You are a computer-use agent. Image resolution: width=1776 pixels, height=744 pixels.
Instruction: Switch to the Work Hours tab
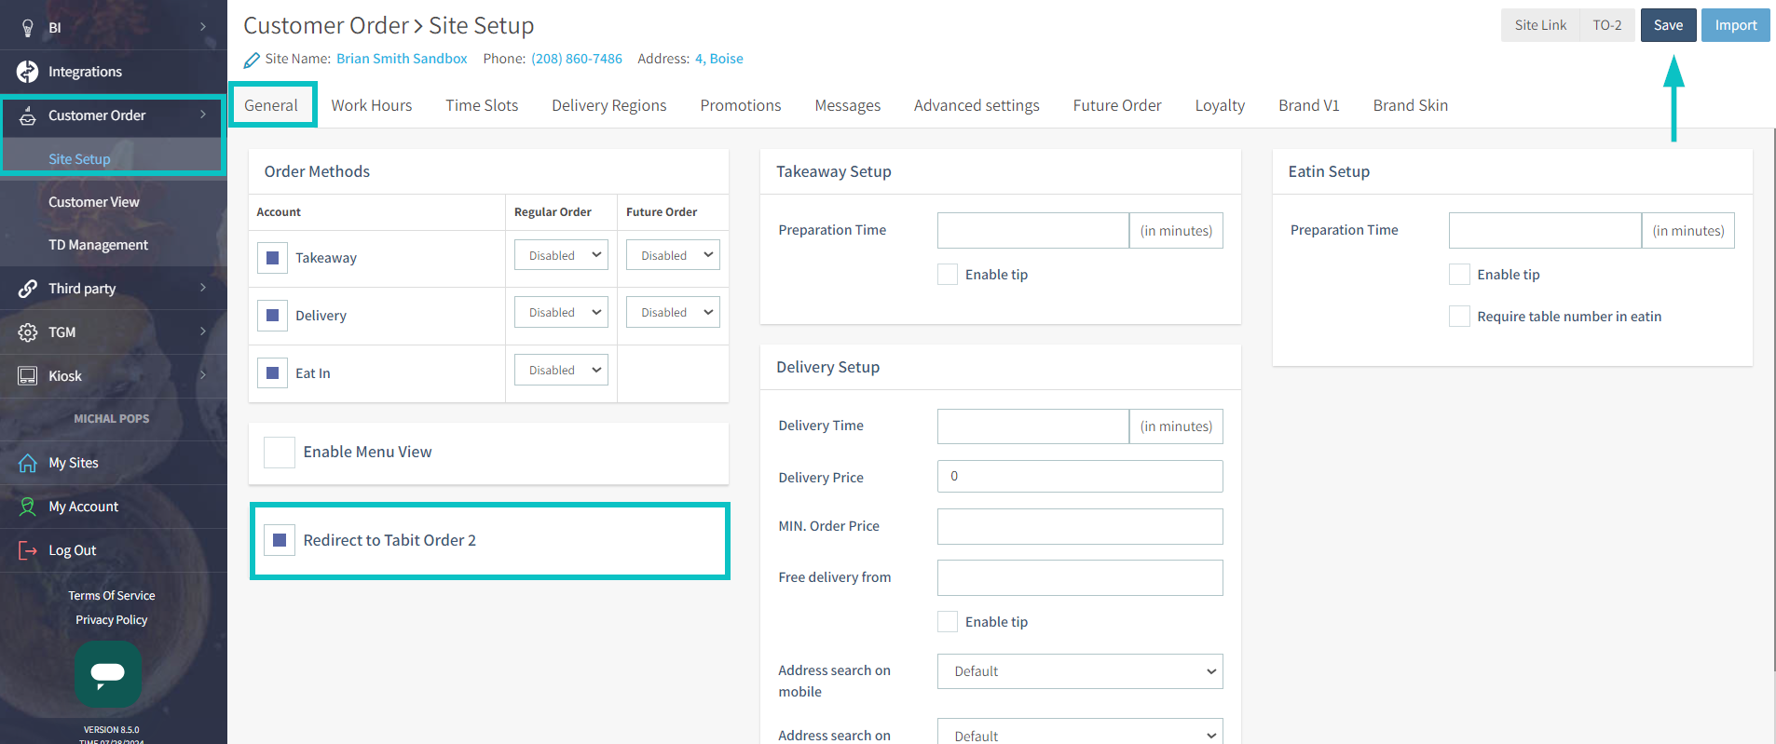click(372, 105)
